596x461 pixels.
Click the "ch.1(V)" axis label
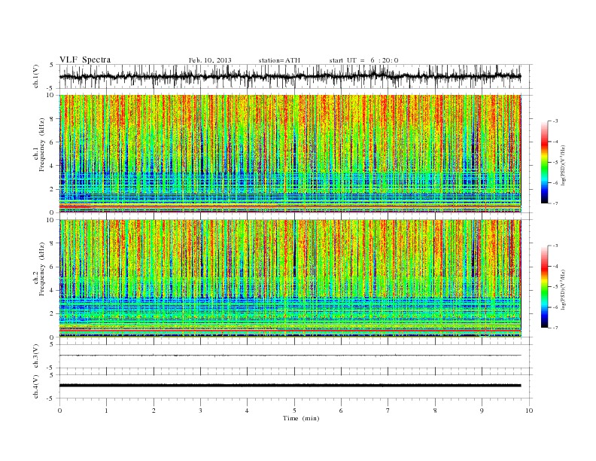coord(36,76)
